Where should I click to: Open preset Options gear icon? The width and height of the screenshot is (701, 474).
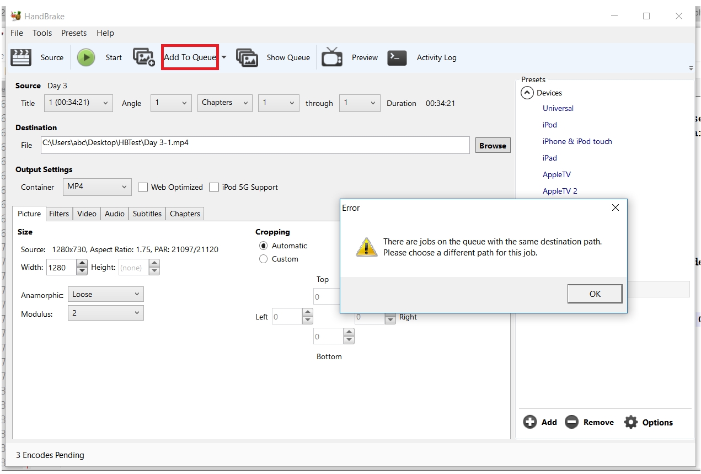[630, 422]
